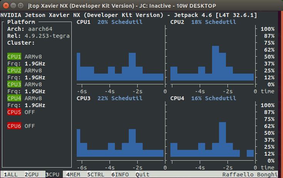Click the green CPU3 label
Viewport: 283px width, 178px height.
(14, 84)
